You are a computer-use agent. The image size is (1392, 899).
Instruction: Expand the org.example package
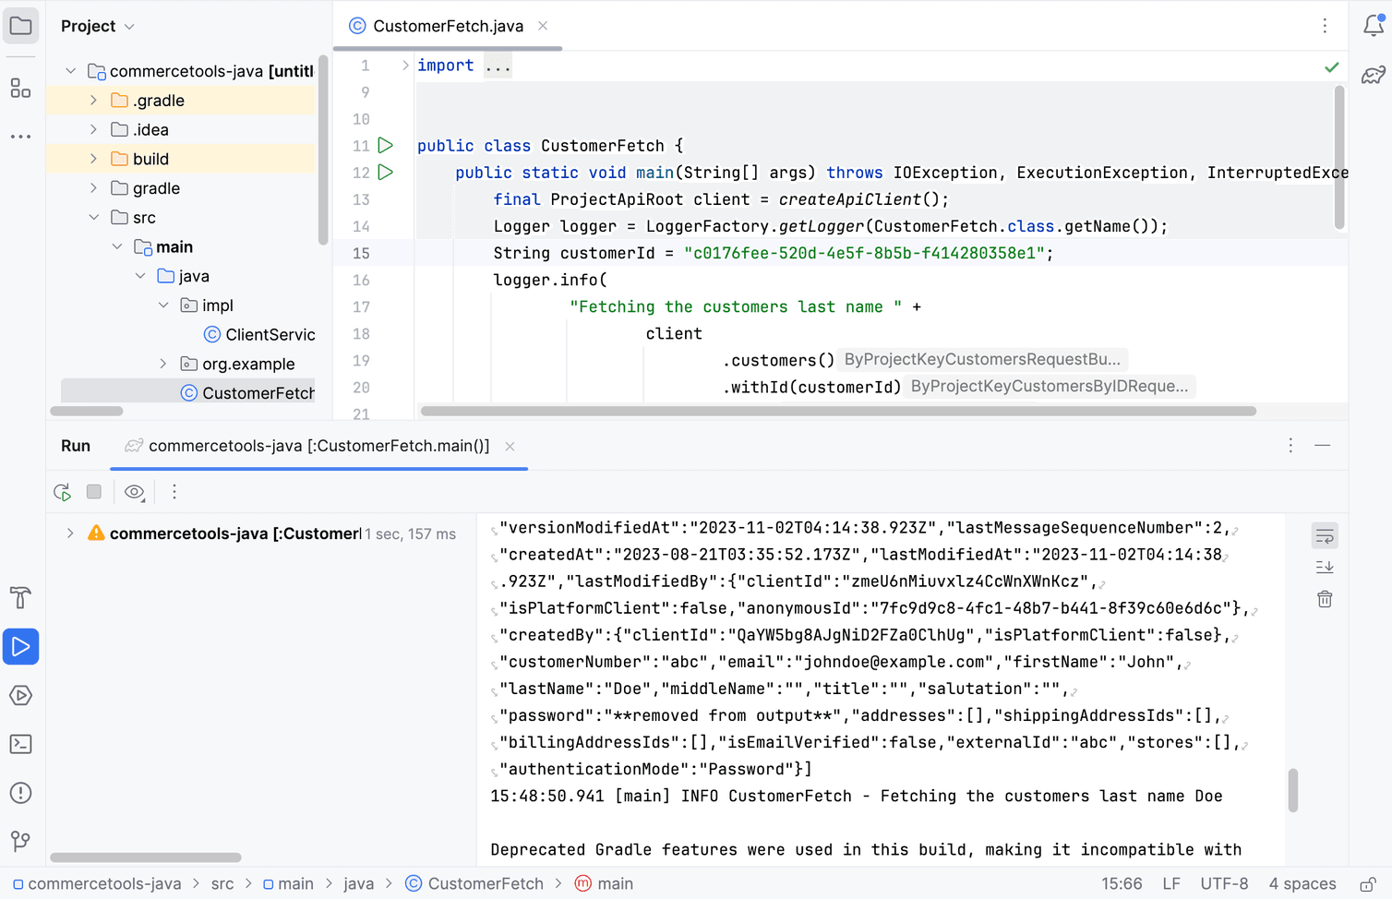(163, 364)
